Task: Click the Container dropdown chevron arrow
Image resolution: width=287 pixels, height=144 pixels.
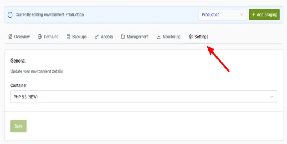Action: (x=271, y=97)
